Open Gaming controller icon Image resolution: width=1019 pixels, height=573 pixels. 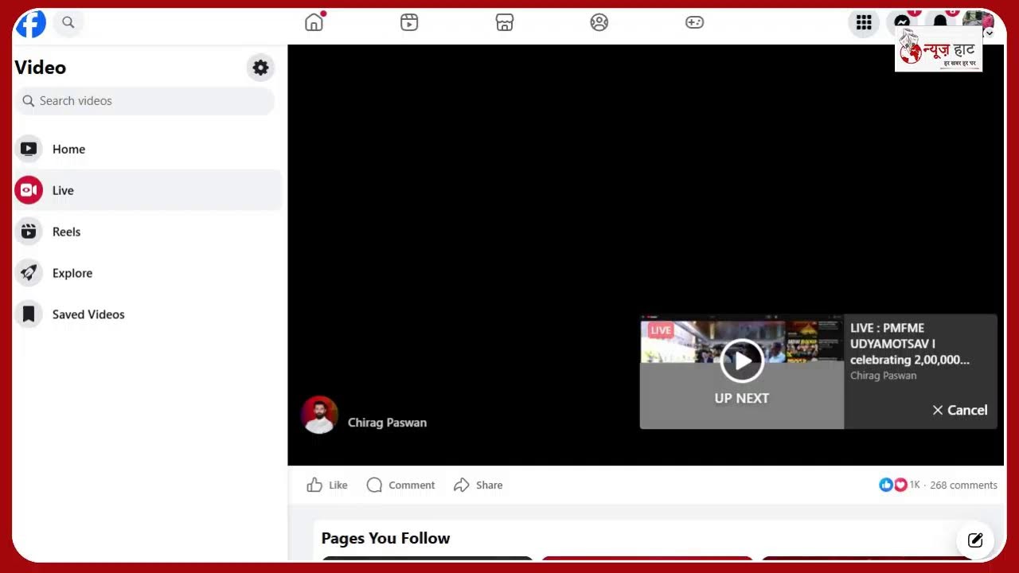[694, 22]
